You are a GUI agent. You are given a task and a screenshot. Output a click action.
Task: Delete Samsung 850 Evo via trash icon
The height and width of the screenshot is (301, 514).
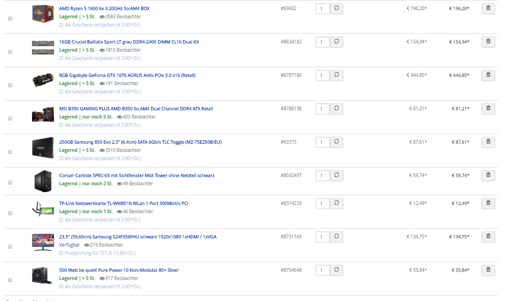(x=488, y=142)
